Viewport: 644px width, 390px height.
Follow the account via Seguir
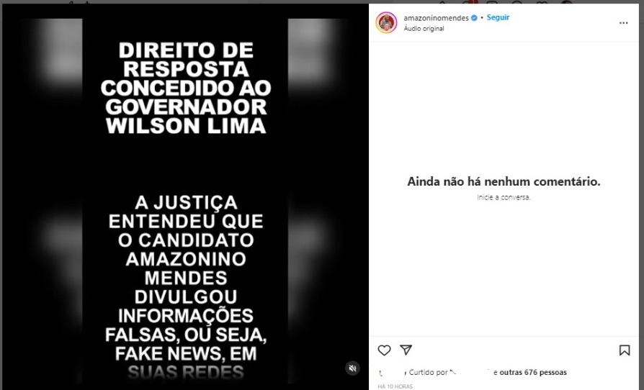[x=498, y=17]
